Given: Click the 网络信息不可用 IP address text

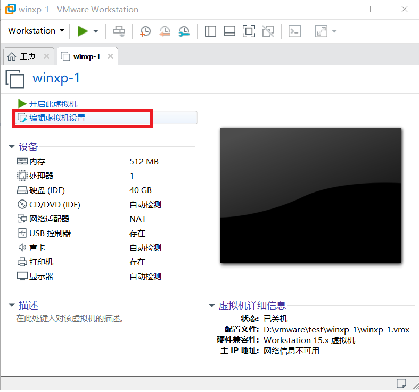Looking at the screenshot, I should point(291,351).
